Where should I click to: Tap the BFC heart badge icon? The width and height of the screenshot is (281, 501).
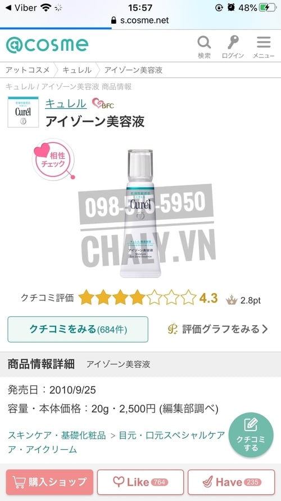(103, 104)
